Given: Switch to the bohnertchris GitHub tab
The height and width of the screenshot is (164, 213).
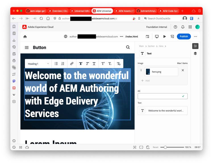Looking at the screenshot, I should coord(147,11).
